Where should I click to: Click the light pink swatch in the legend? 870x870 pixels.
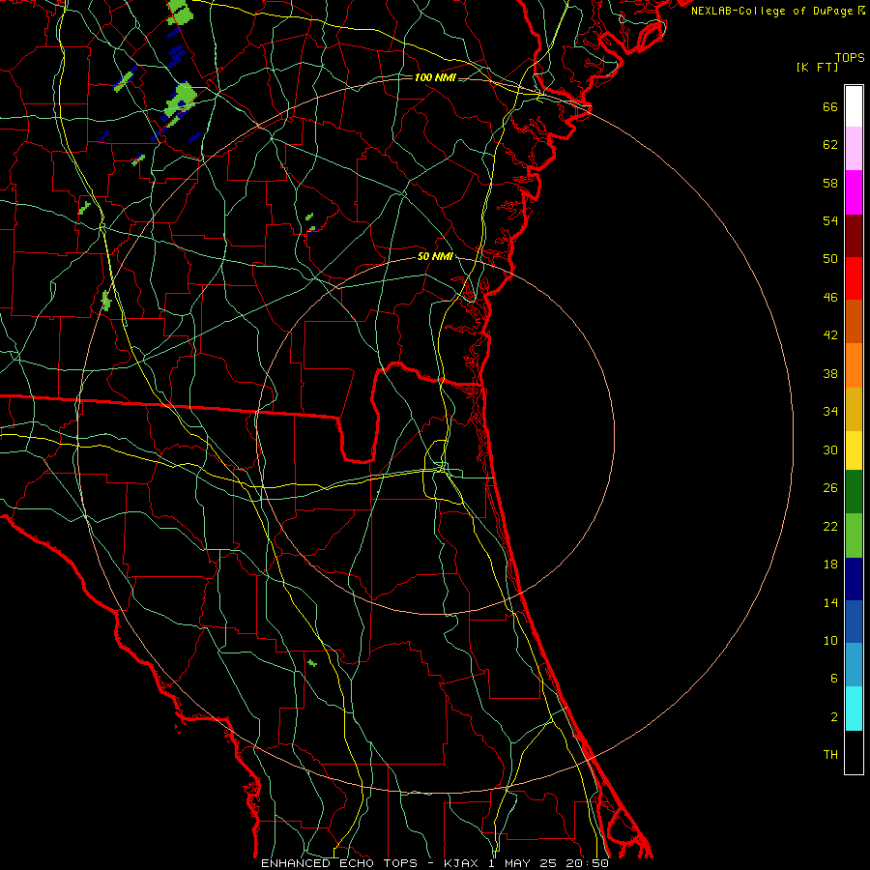pos(854,149)
